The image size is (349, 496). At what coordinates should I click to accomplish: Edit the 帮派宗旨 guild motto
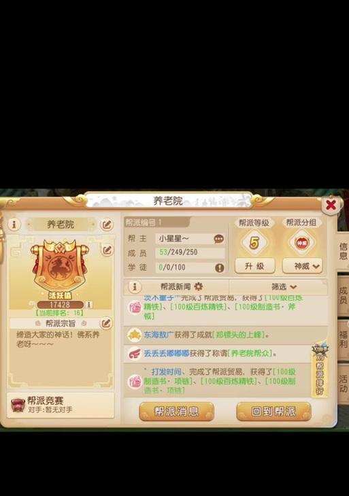tap(105, 323)
